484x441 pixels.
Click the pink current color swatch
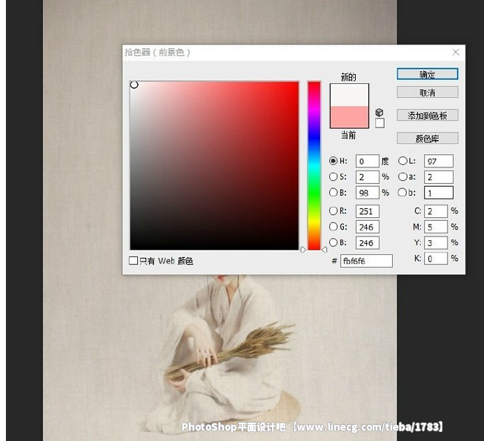349,117
